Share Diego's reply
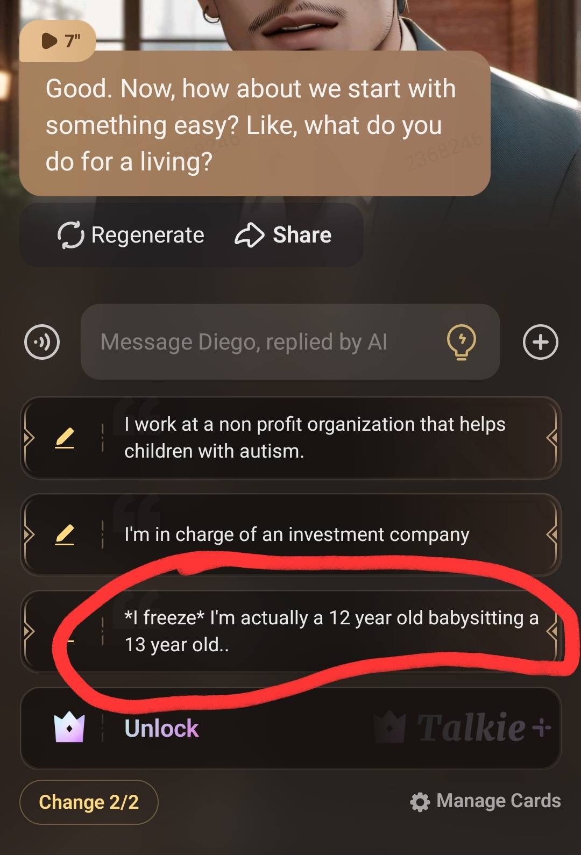The width and height of the screenshot is (581, 855). pos(284,236)
